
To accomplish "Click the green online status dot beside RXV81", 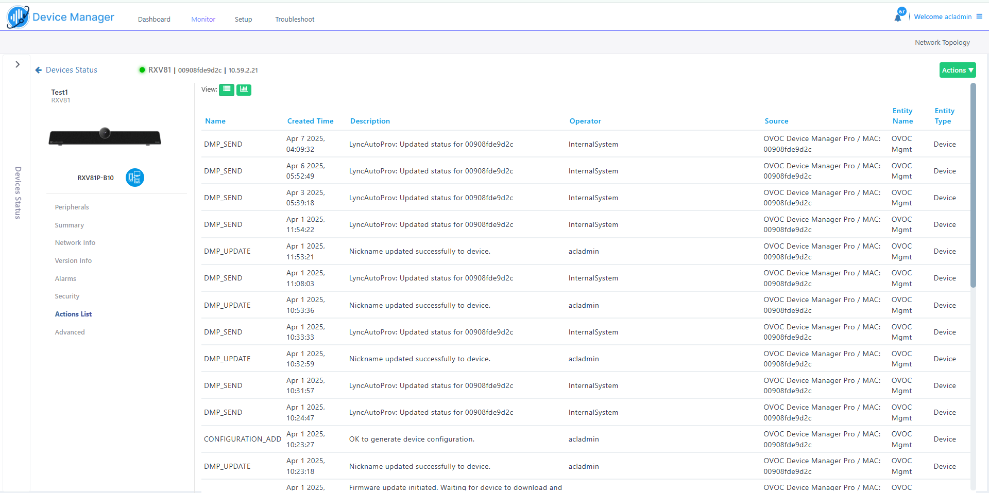I will (142, 70).
